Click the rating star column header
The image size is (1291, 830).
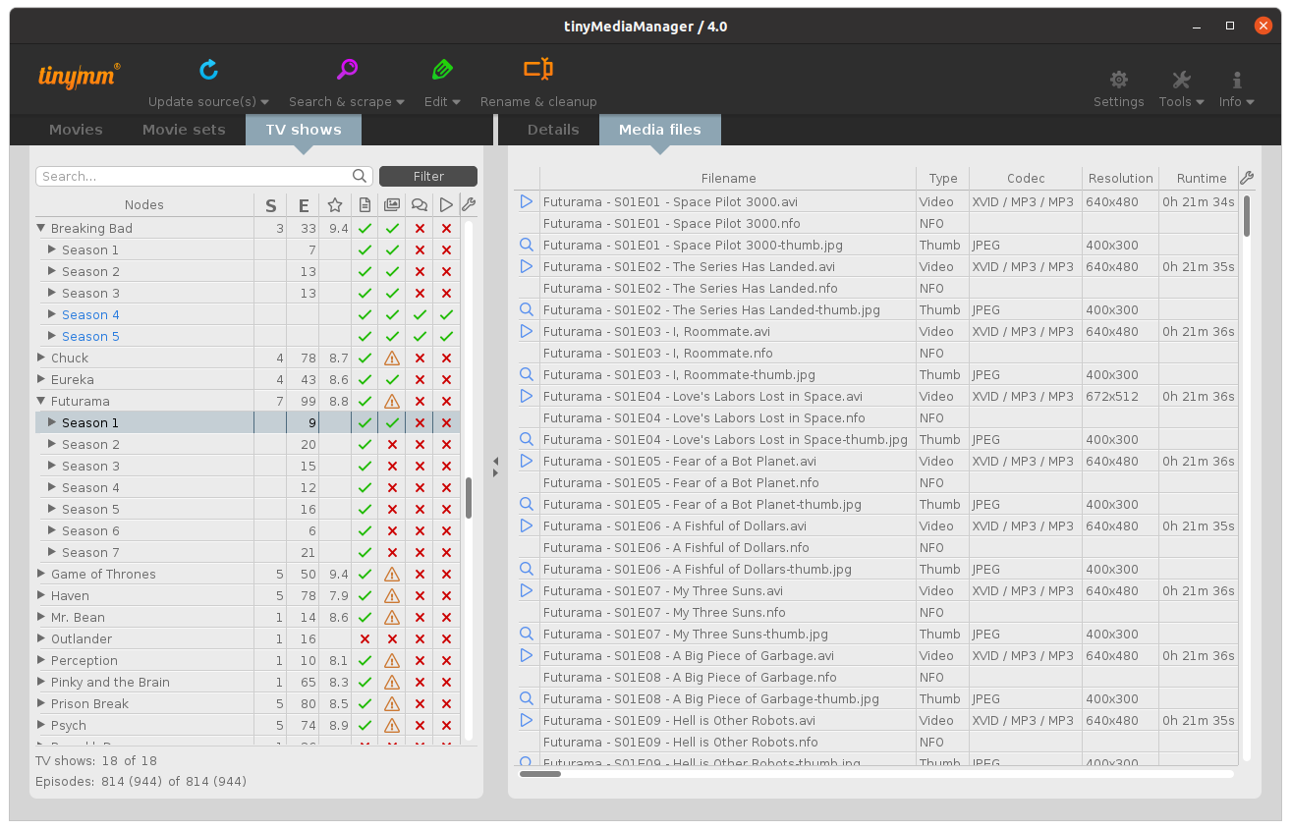335,205
